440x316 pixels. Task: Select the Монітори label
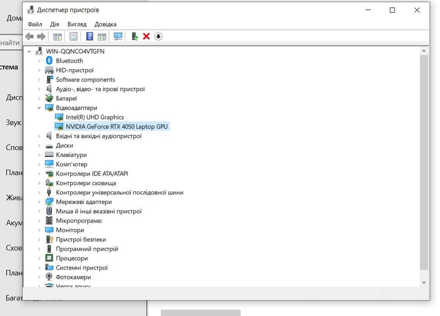pos(70,230)
